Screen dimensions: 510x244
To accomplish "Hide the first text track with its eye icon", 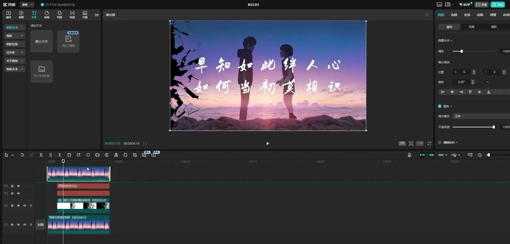I will pos(18,186).
